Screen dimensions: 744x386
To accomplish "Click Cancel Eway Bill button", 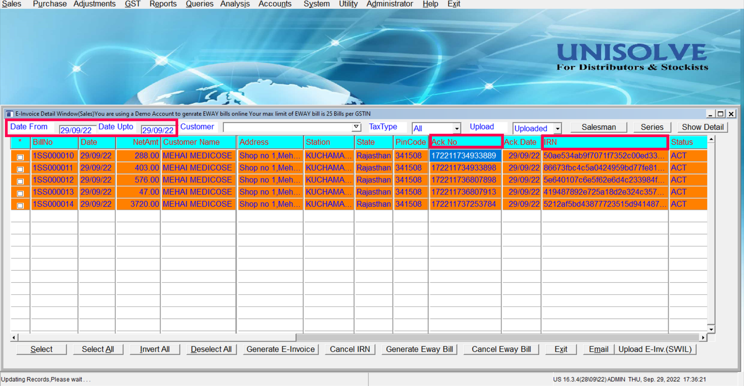I will click(x=501, y=349).
